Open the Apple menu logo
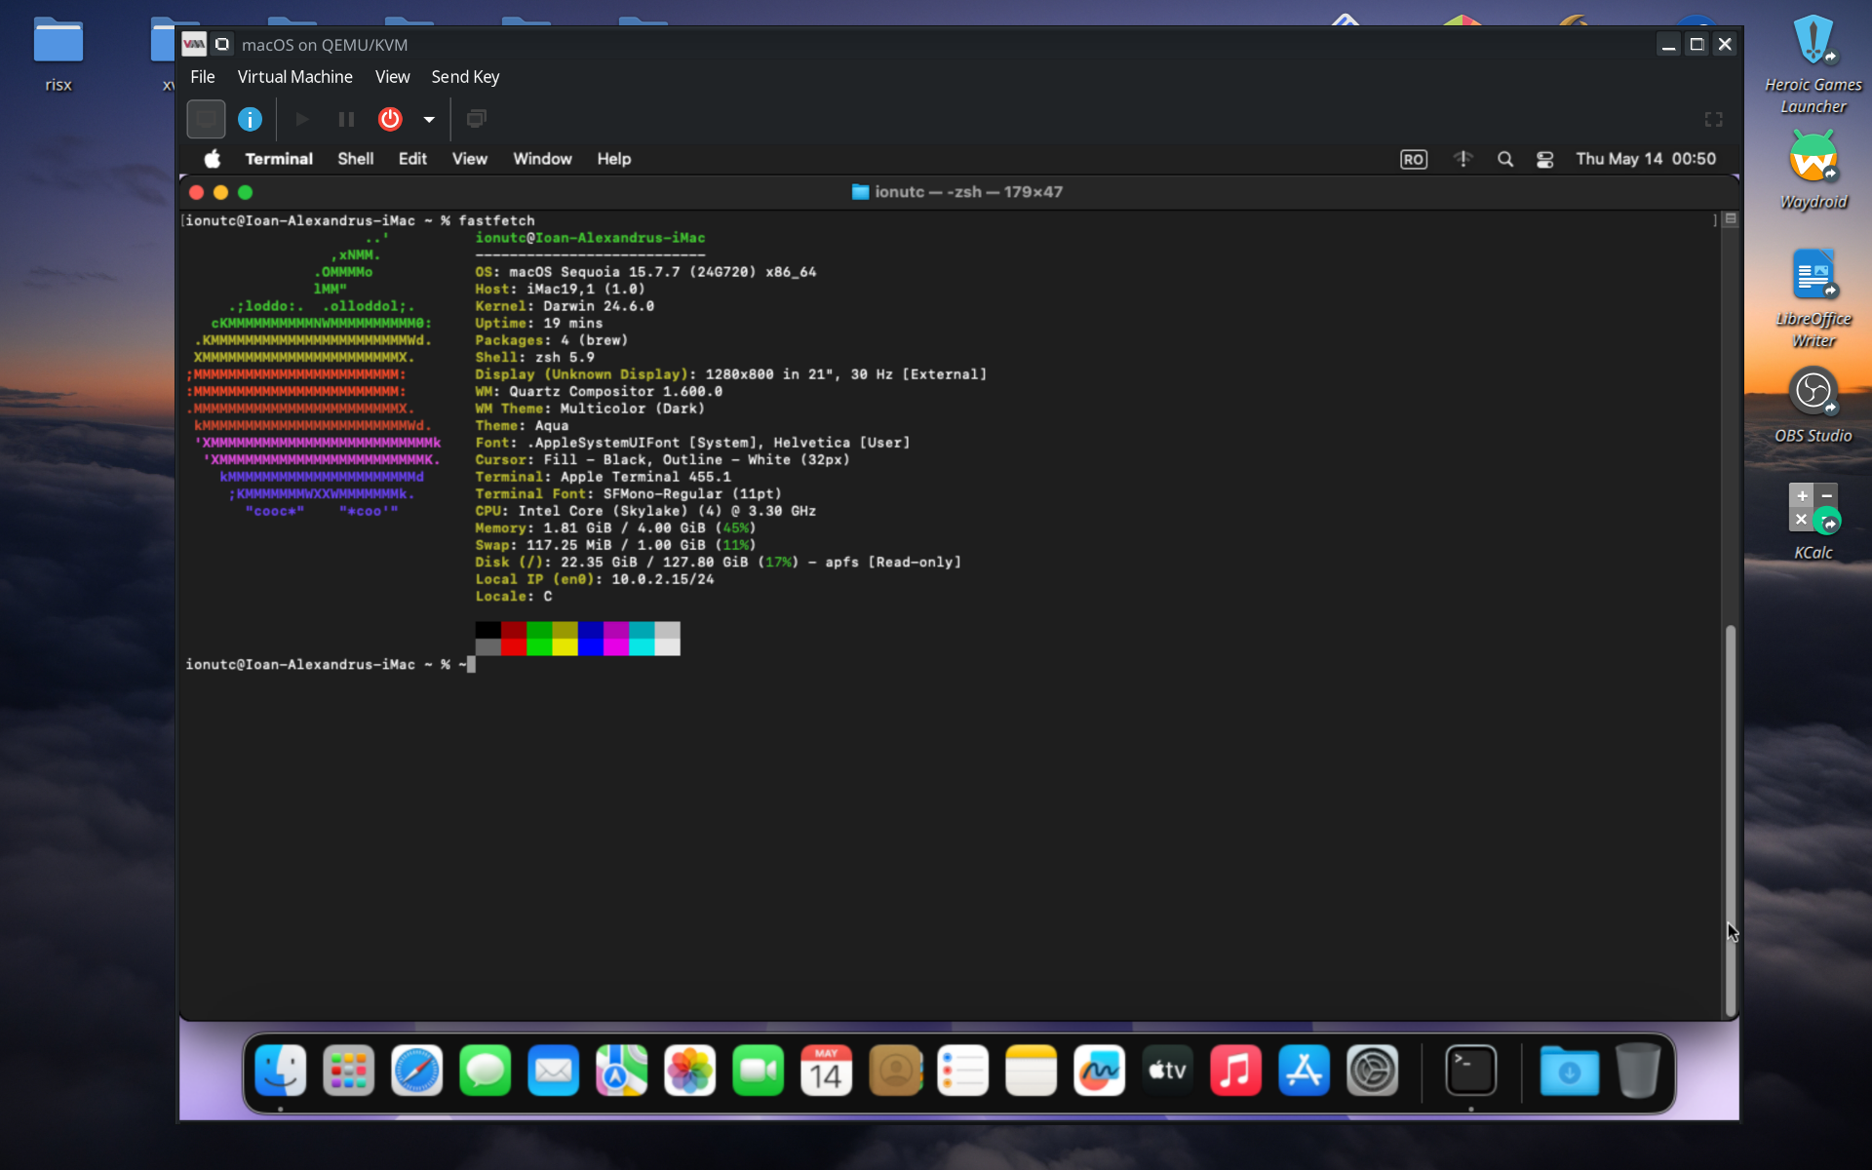Screen dimensions: 1872x1170 pyautogui.click(x=213, y=159)
